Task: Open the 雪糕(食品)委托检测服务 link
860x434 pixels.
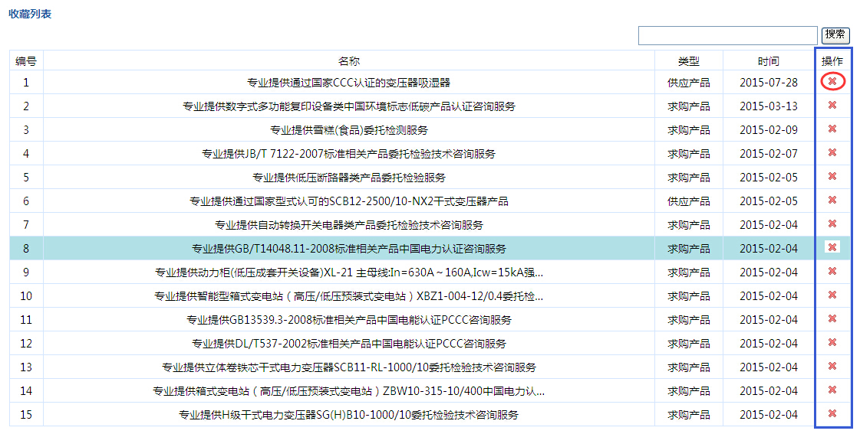Action: [348, 130]
